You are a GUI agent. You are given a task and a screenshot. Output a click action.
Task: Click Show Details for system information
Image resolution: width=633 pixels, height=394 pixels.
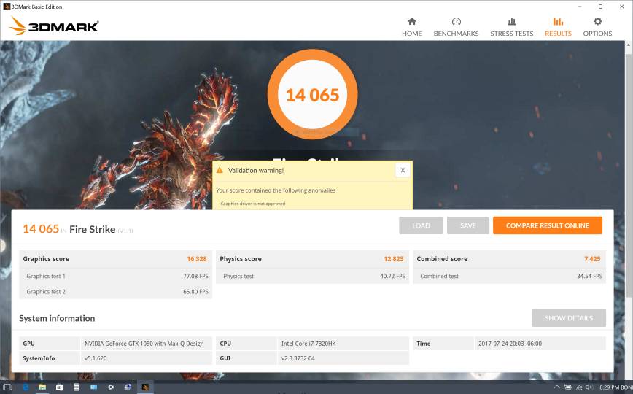[x=568, y=318]
